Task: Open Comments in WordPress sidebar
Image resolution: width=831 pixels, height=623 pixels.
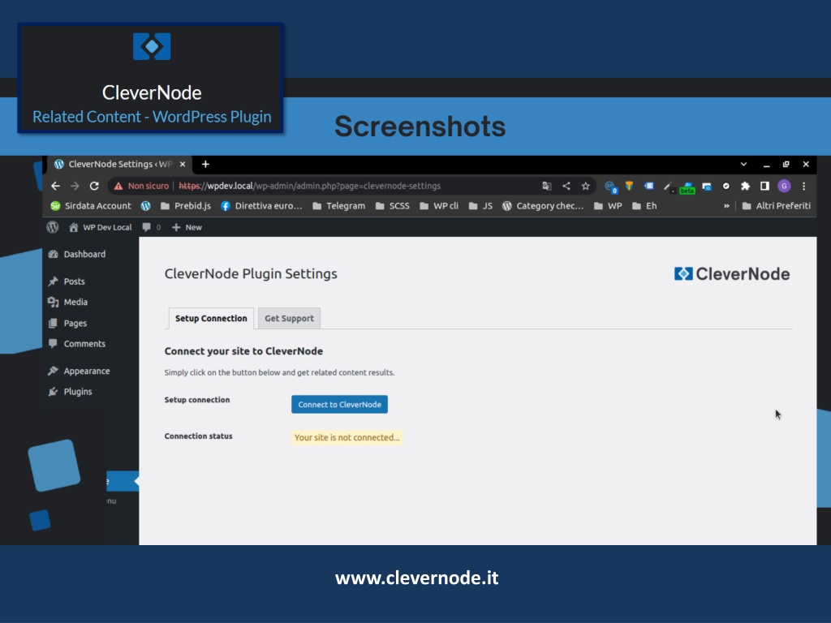Action: pos(77,344)
